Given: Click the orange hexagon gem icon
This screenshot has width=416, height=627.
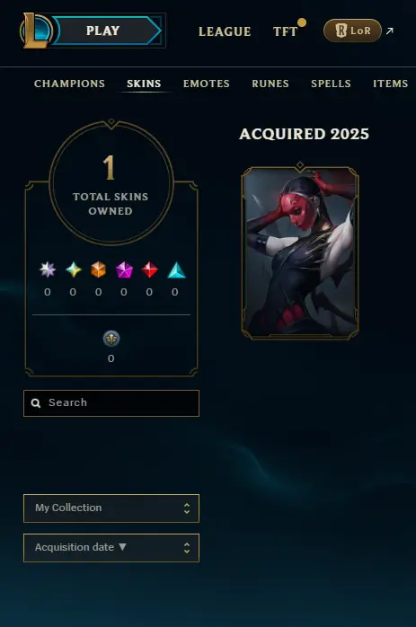Looking at the screenshot, I should click(x=99, y=269).
